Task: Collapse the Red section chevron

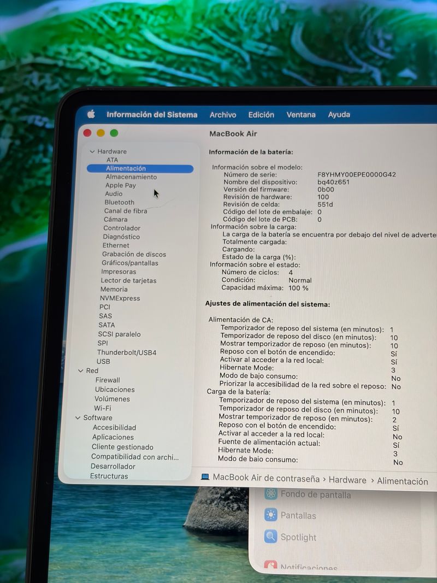Action: click(81, 370)
